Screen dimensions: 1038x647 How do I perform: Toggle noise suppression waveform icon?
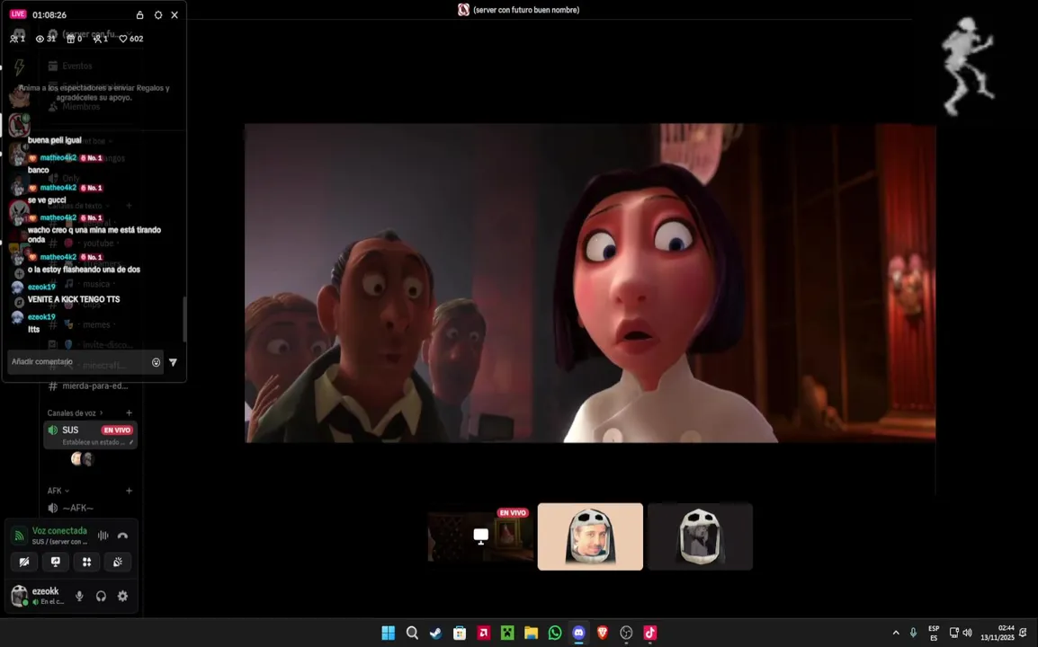[103, 536]
